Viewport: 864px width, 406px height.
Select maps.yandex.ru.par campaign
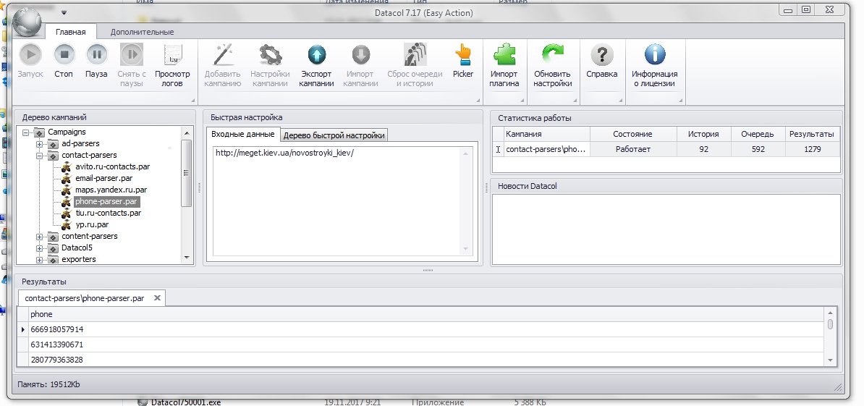click(x=111, y=190)
